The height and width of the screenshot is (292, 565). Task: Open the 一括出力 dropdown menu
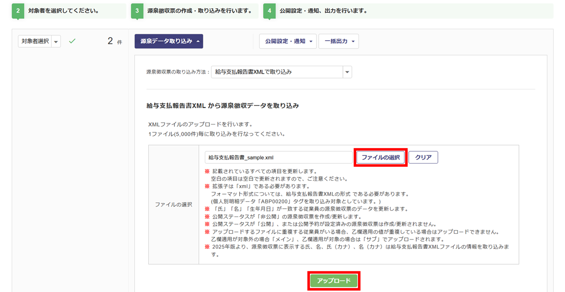[338, 41]
